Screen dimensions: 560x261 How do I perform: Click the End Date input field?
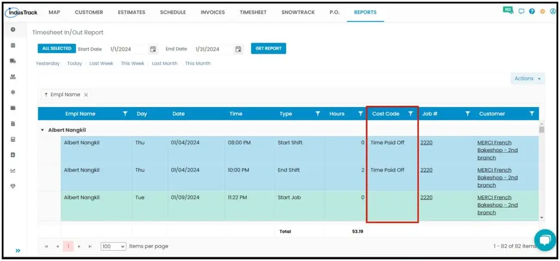214,49
